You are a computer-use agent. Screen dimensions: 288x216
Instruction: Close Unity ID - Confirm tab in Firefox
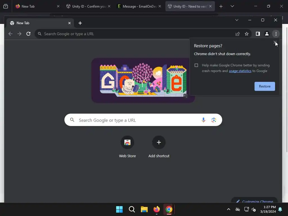(109, 6)
